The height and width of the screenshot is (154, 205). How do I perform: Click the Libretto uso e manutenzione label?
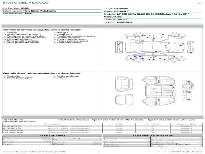tap(164, 140)
